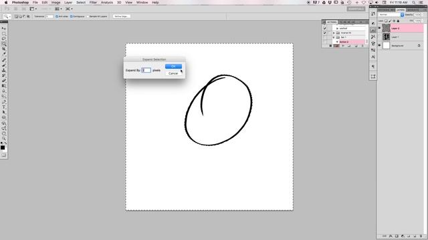The image size is (428, 240).
Task: Create a new layer from Layers panel bottom
Action: pos(415,236)
